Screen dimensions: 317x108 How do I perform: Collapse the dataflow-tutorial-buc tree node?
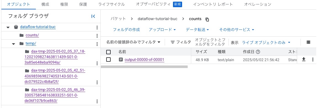coord(8,27)
